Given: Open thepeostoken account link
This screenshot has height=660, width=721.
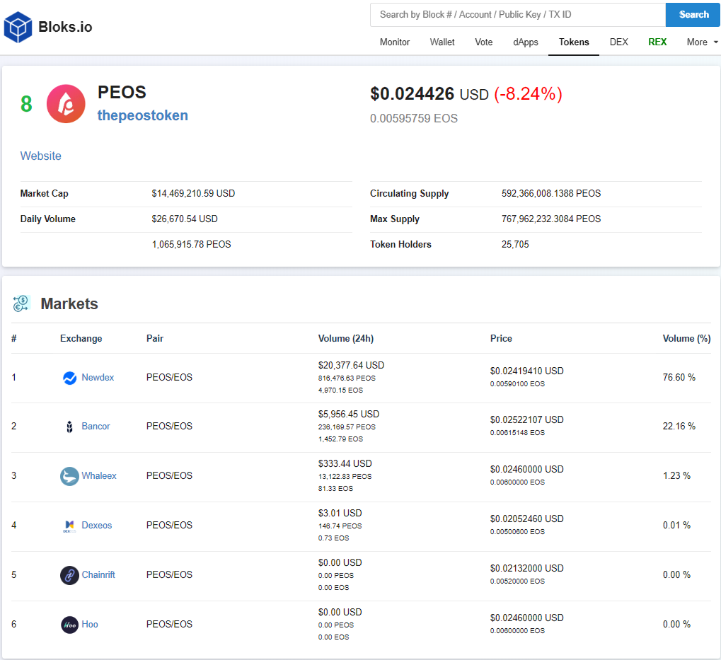Looking at the screenshot, I should pos(142,115).
